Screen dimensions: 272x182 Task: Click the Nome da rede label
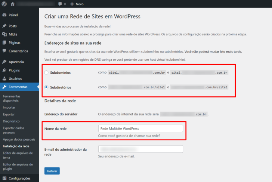click(x=56, y=129)
